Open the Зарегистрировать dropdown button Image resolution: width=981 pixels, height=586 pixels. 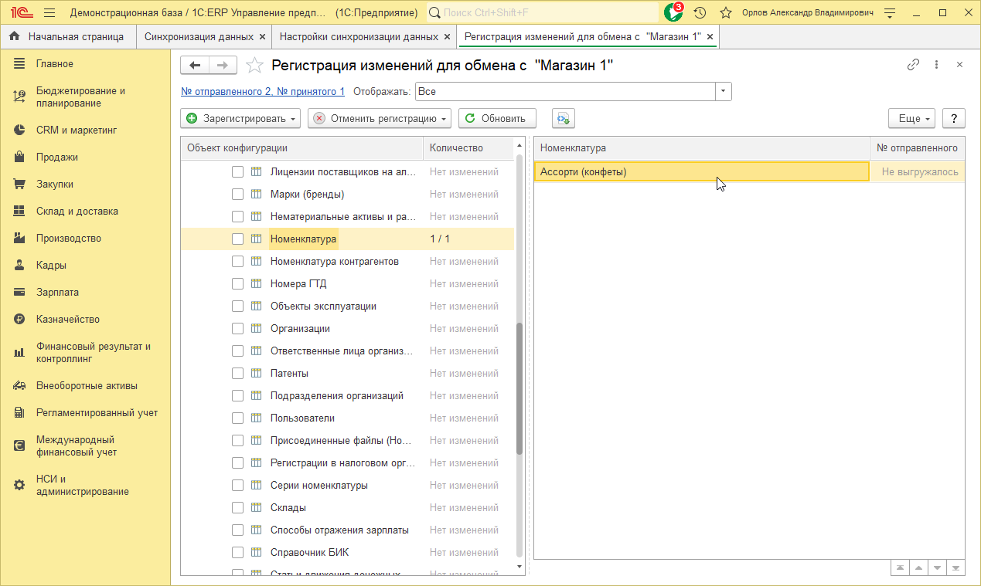[x=241, y=118]
